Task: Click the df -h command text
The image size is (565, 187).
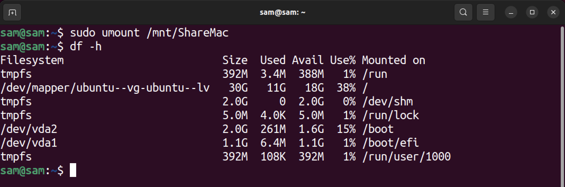Action: pyautogui.click(x=86, y=47)
